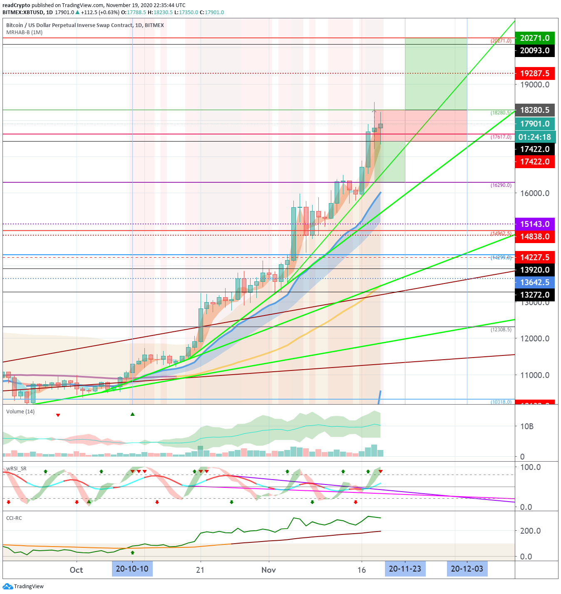Viewport: 561px width, 594px height.
Task: Click the blue 13642.5 price label
Action: (x=535, y=282)
